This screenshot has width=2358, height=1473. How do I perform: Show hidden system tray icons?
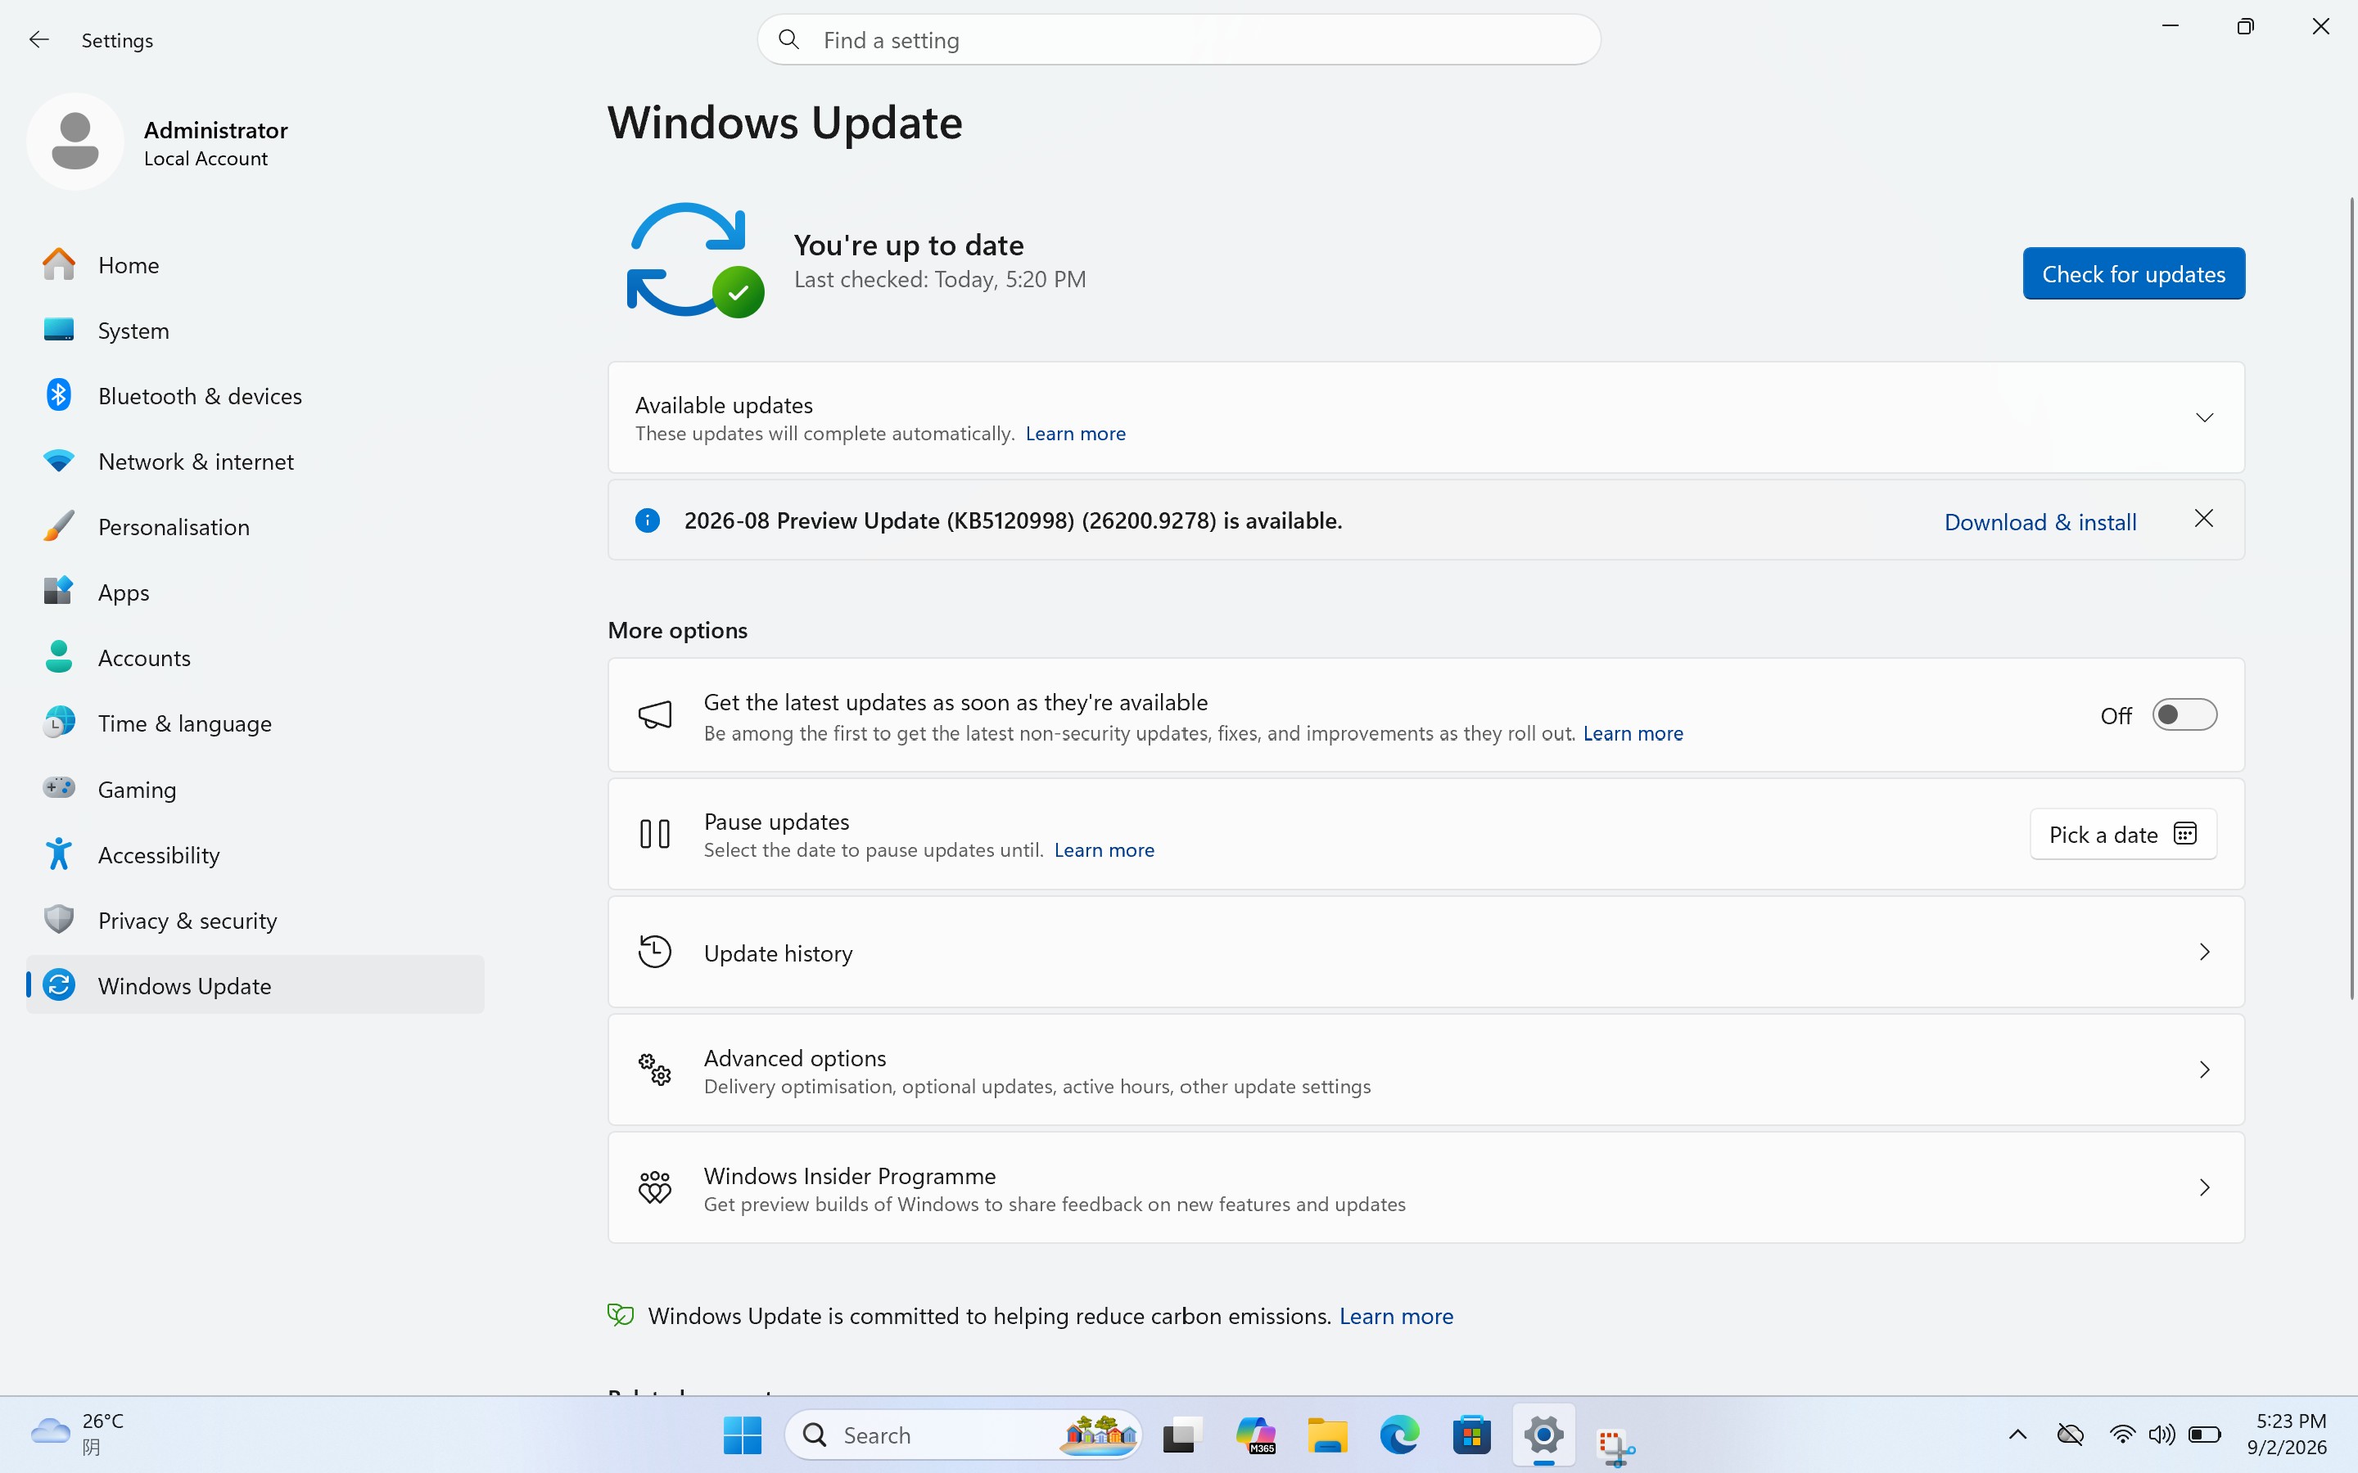click(x=2018, y=1434)
